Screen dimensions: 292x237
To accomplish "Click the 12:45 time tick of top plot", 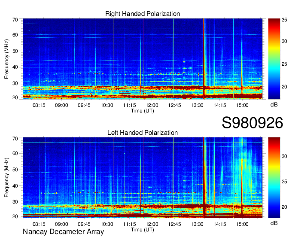I will tap(174, 105).
